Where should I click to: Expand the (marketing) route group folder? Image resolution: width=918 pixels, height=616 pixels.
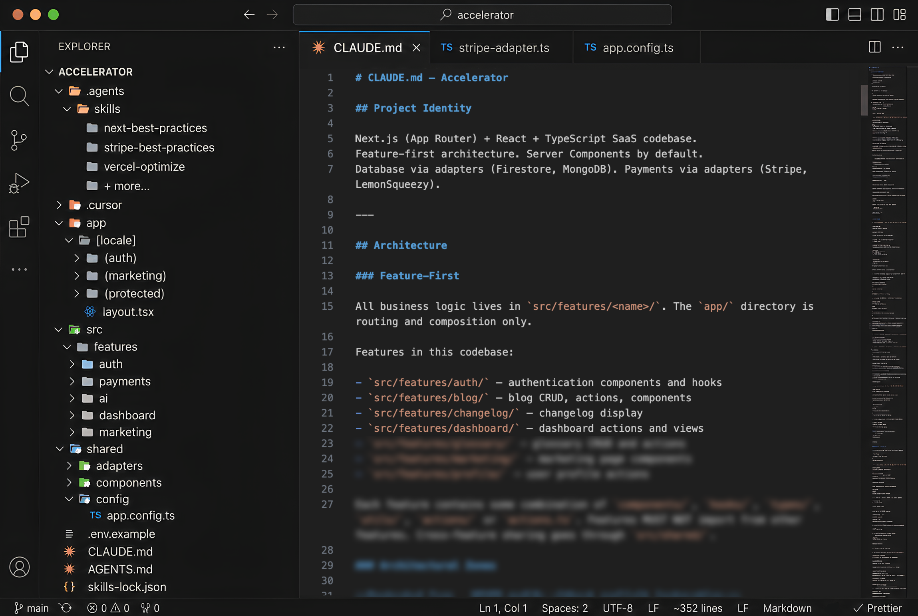click(x=77, y=275)
